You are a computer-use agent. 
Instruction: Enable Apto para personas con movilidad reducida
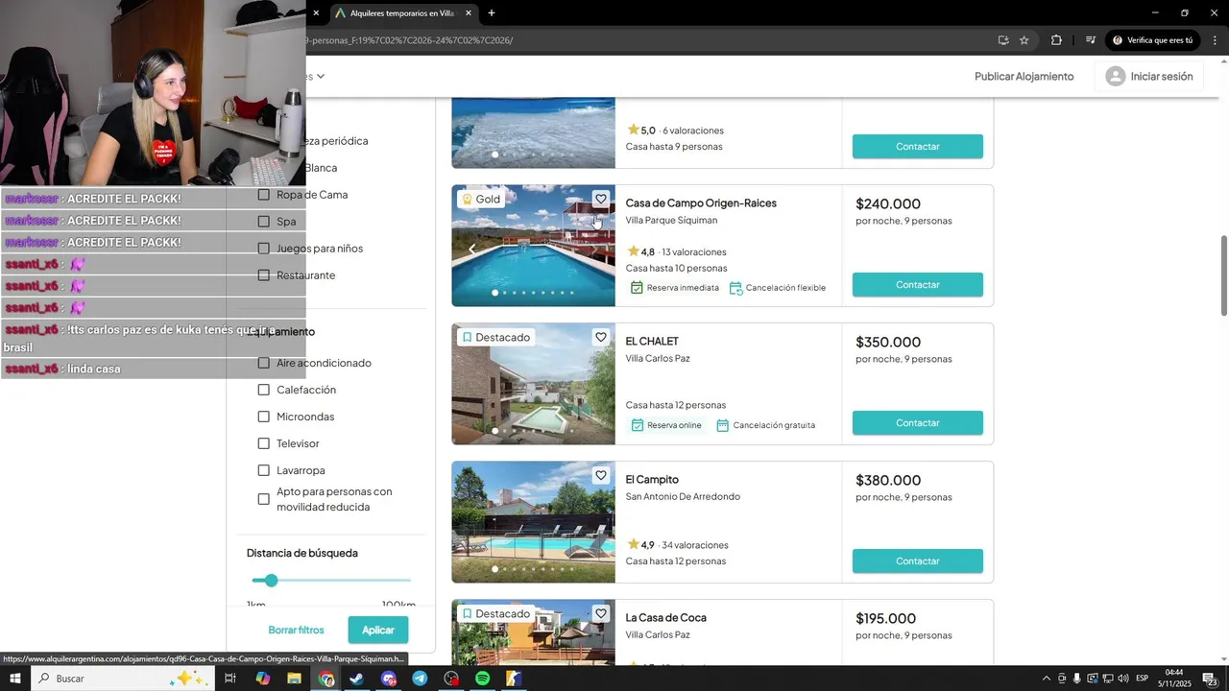264,499
